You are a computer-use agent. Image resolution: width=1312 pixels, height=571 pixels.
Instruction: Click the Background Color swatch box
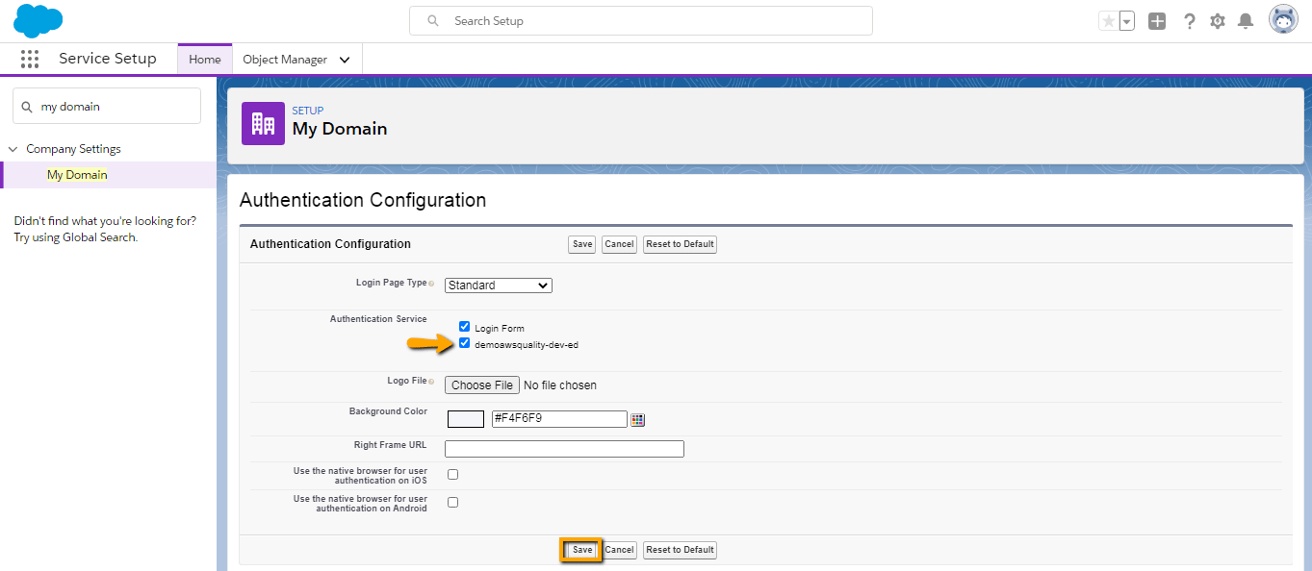point(466,419)
